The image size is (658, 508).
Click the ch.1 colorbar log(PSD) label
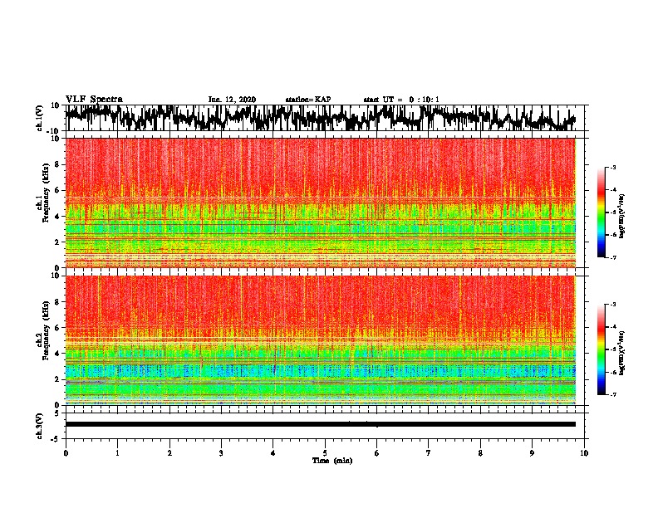point(622,217)
